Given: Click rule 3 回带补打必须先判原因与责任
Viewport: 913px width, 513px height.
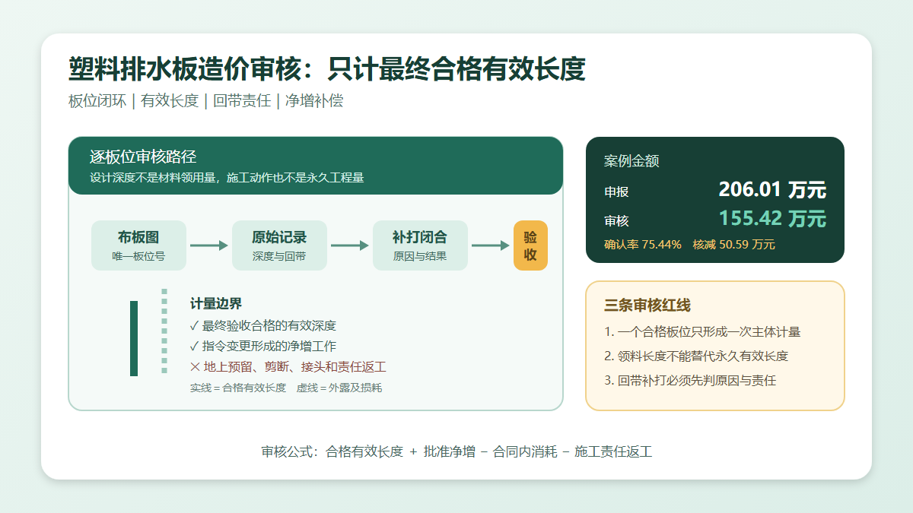Looking at the screenshot, I should [690, 381].
